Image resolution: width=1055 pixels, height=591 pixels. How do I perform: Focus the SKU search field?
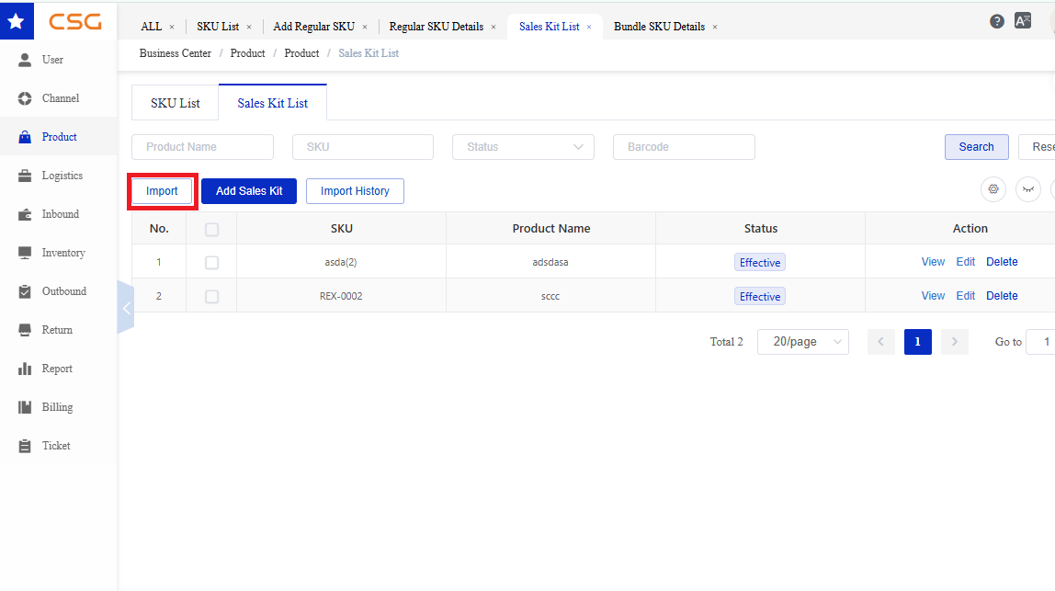point(363,147)
